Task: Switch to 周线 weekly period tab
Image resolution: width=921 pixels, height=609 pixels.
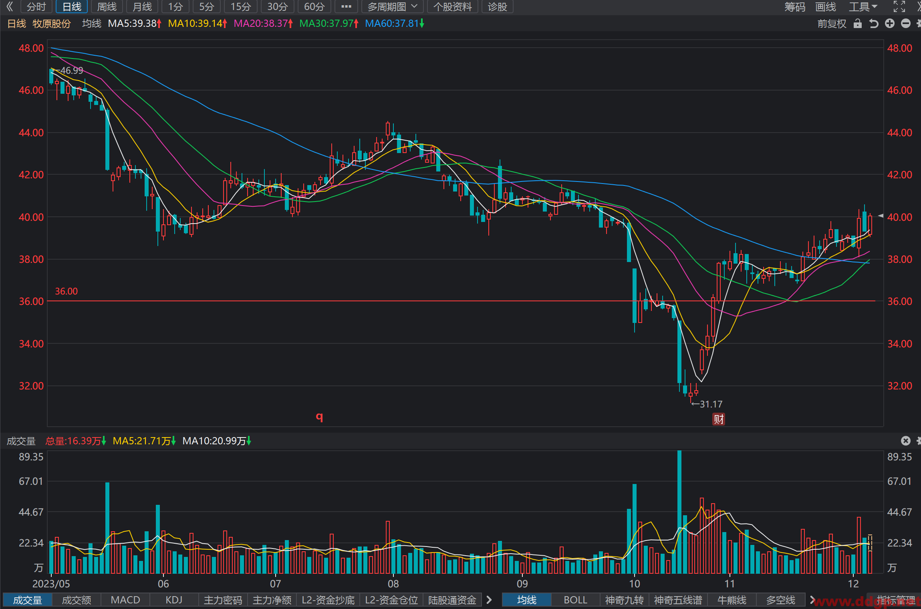Action: coord(107,7)
